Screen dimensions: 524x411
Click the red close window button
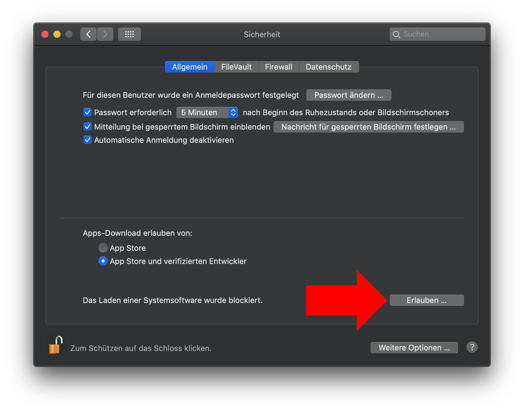(45, 34)
